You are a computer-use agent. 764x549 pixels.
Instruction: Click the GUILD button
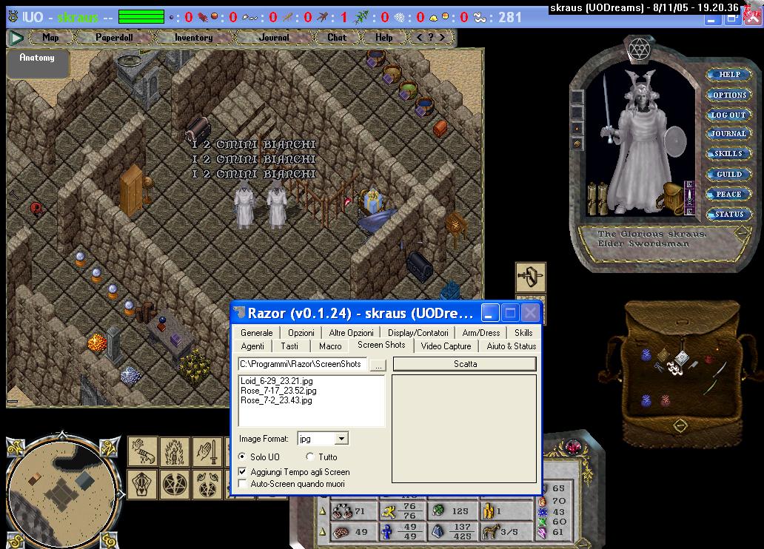pos(729,174)
